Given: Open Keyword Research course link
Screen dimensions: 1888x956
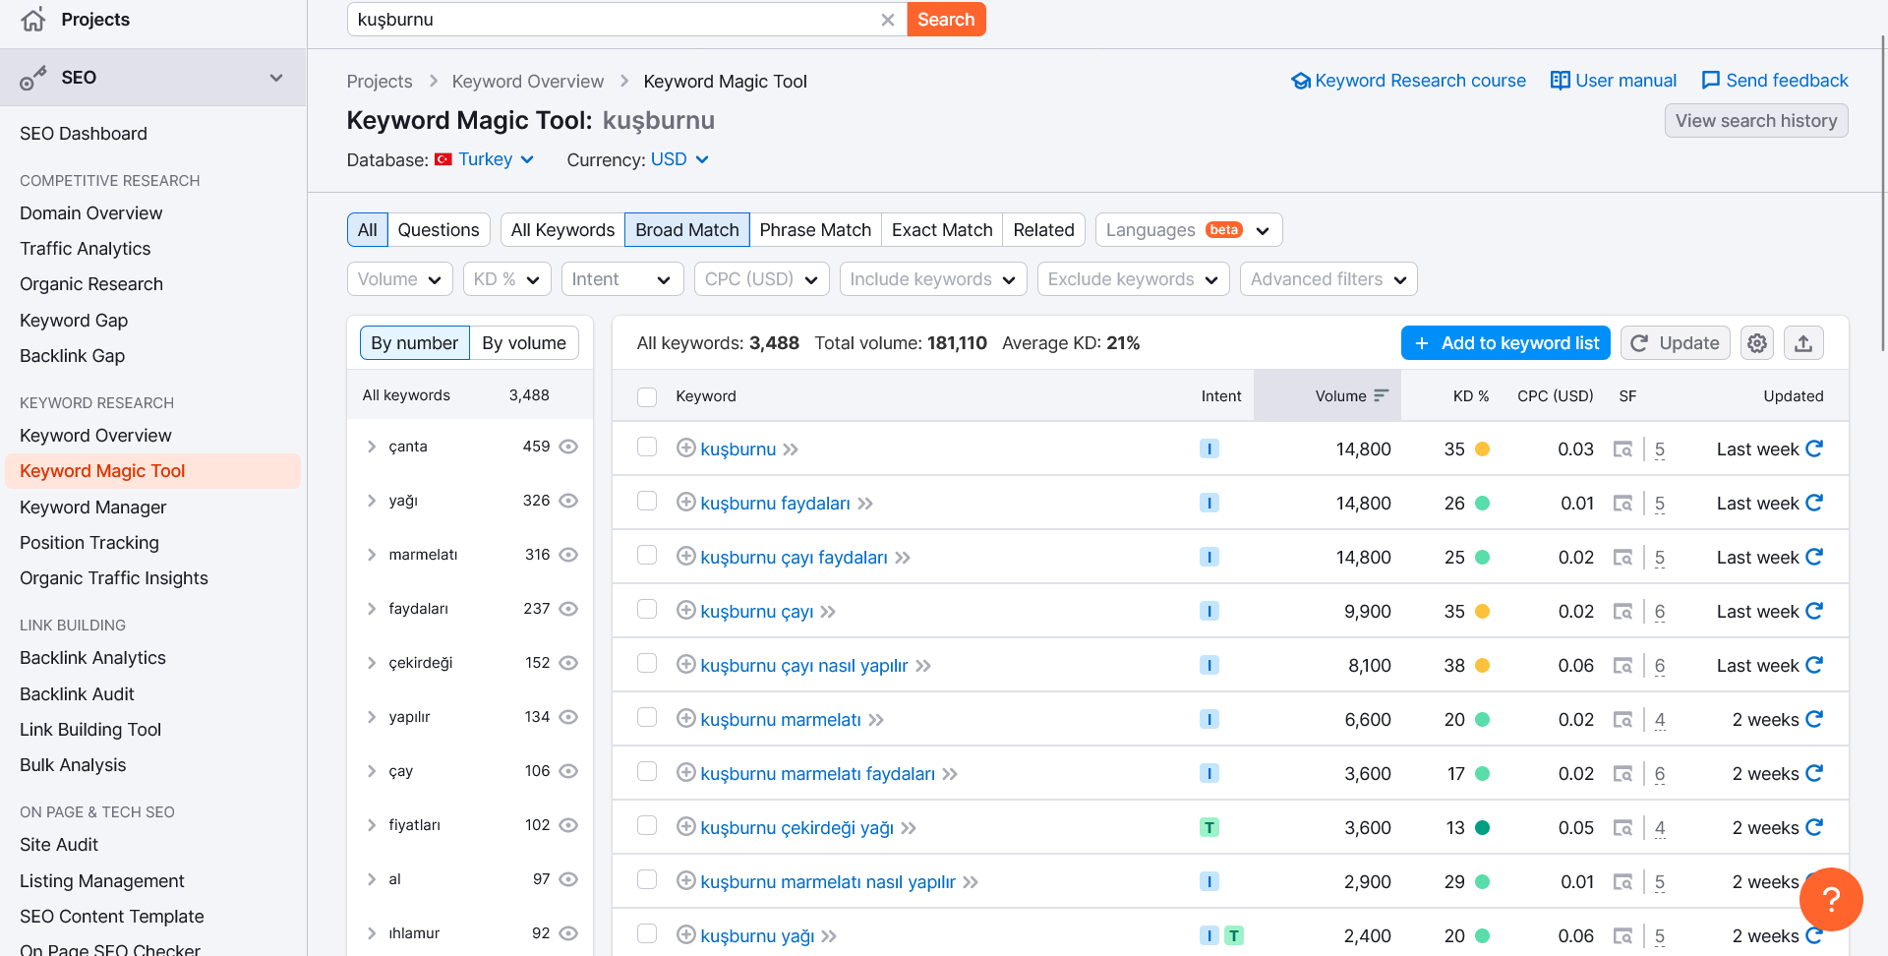Looking at the screenshot, I should click(1409, 81).
